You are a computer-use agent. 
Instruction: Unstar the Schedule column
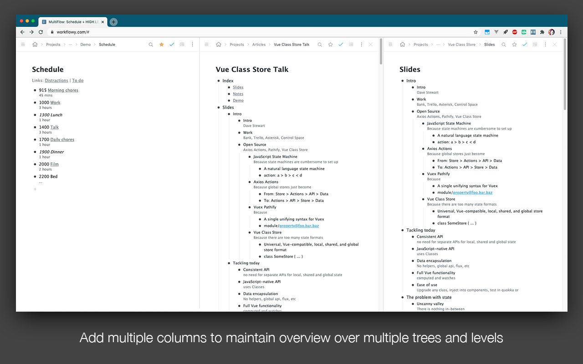tap(161, 44)
